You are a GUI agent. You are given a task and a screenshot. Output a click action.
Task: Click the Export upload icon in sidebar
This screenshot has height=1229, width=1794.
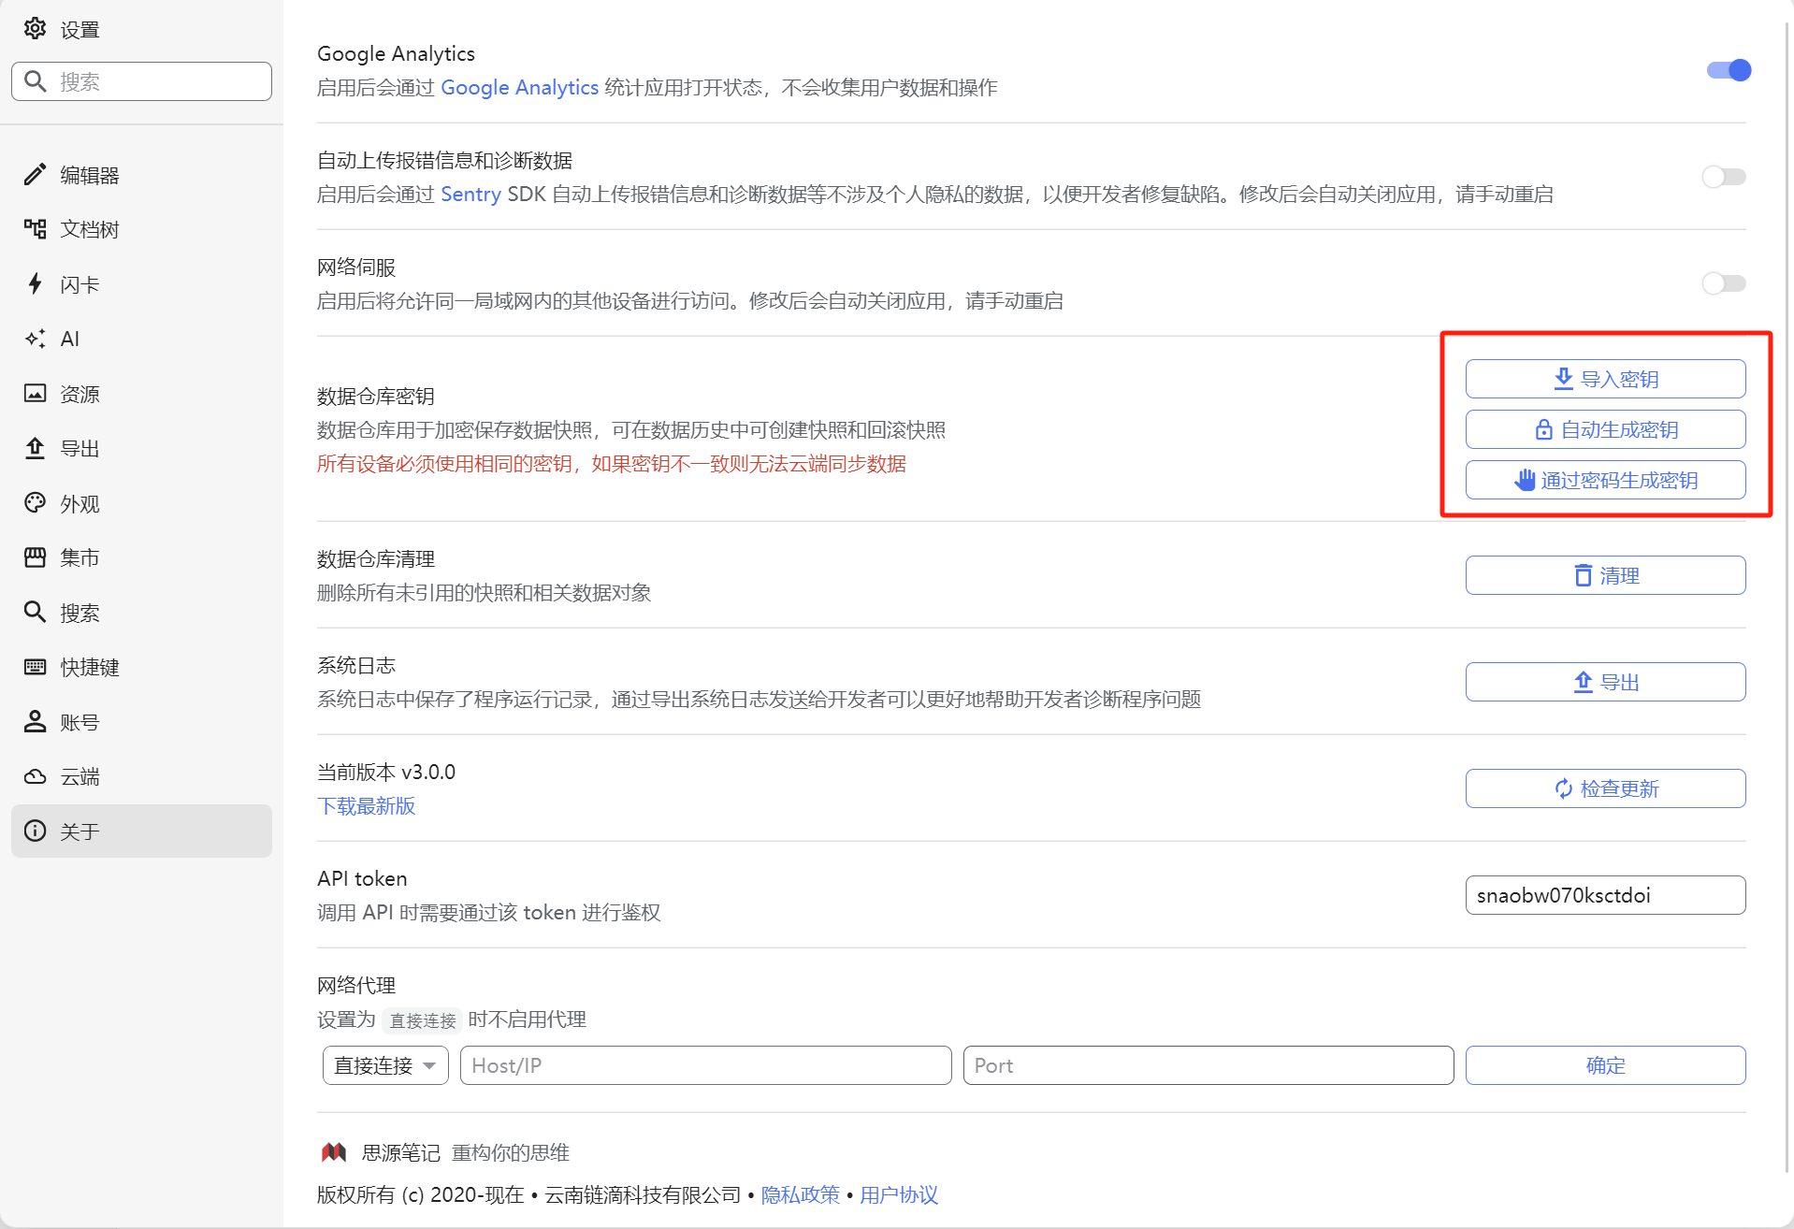coord(35,448)
